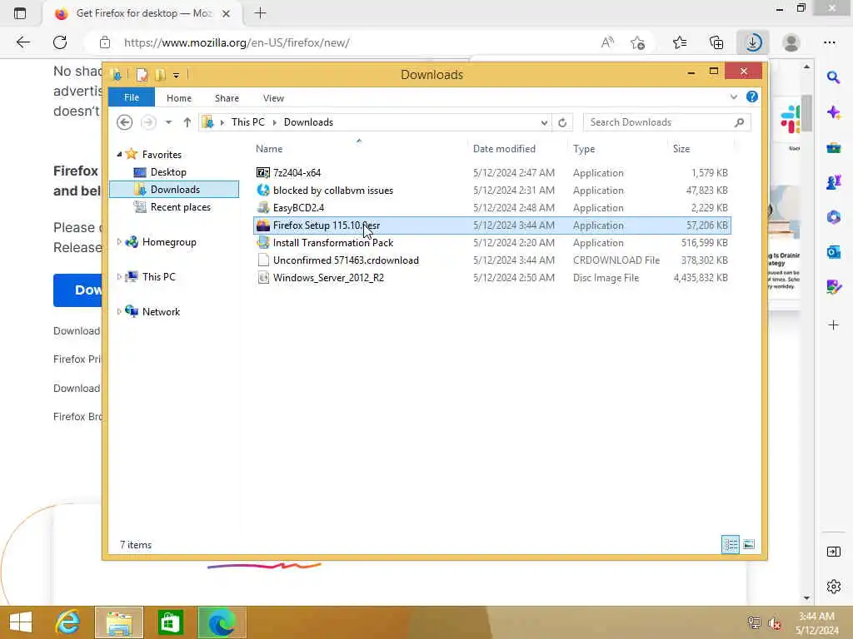
Task: Open the Home ribbon tab
Action: (179, 98)
